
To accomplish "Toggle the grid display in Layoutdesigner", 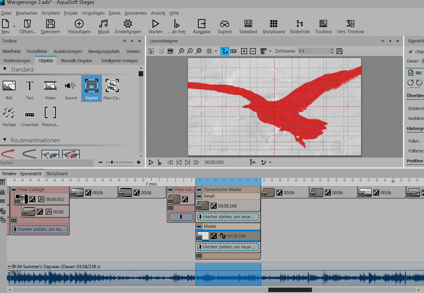I will [x=209, y=51].
